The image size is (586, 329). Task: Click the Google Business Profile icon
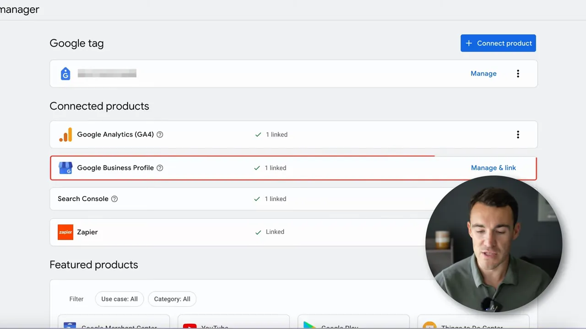coord(65,168)
